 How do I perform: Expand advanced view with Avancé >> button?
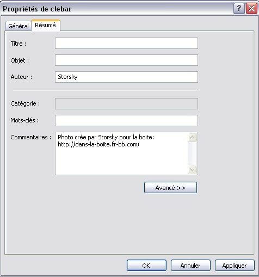click(170, 188)
